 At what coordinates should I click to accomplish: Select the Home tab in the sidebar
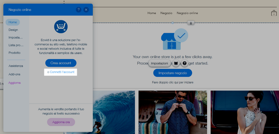[13, 22]
